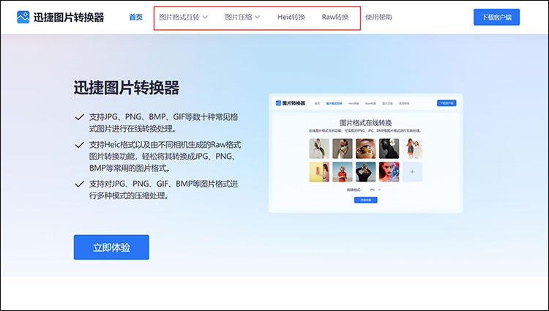Expand the chevron beside 图片压缩
The image size is (549, 311).
(x=258, y=17)
